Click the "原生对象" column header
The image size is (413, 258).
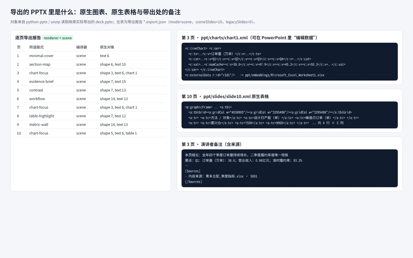click(107, 47)
